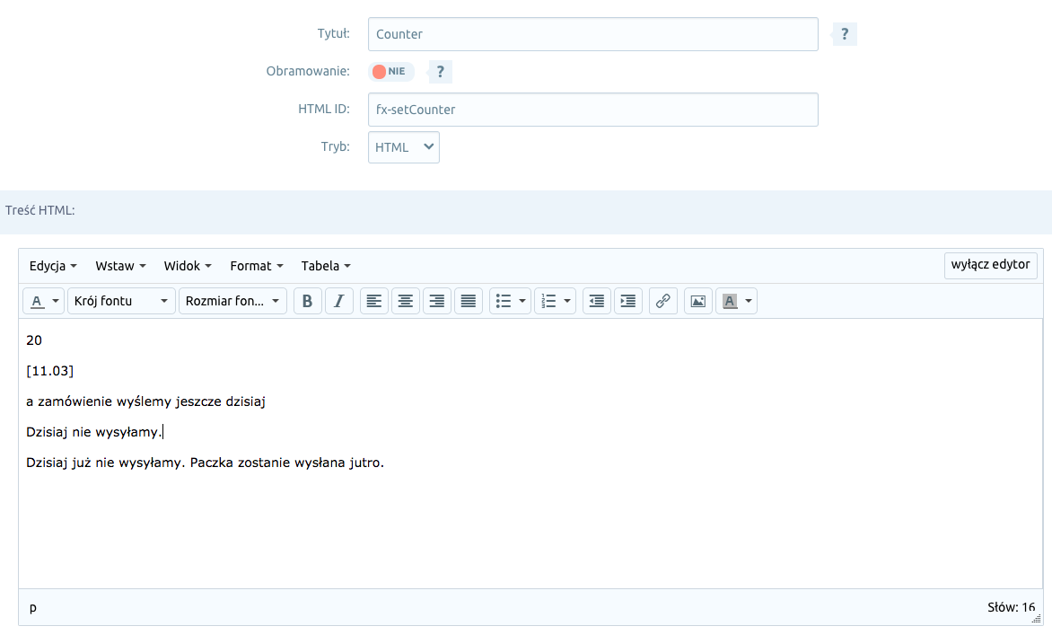The height and width of the screenshot is (635, 1052).
Task: Expand the Krój fontu dropdown
Action: [121, 302]
